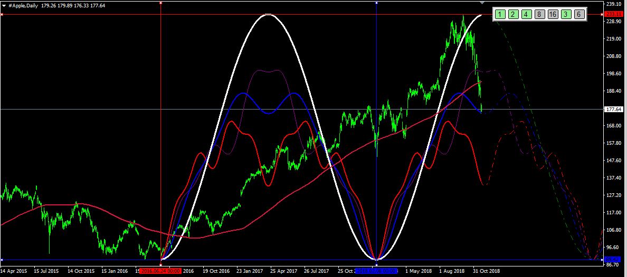Select the red 2016.06.24 date label
This screenshot has height=277, width=627.
pos(160,271)
